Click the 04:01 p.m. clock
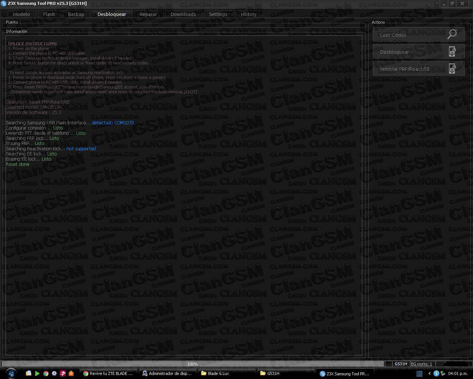This screenshot has height=379, width=473. [458, 373]
